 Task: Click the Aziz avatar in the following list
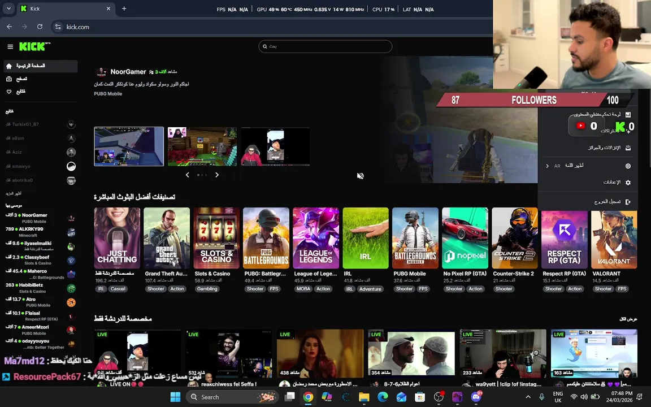click(71, 153)
